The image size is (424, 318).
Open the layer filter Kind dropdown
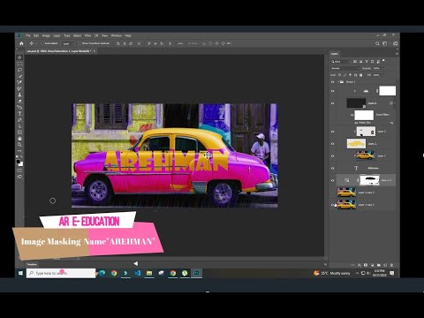point(341,62)
